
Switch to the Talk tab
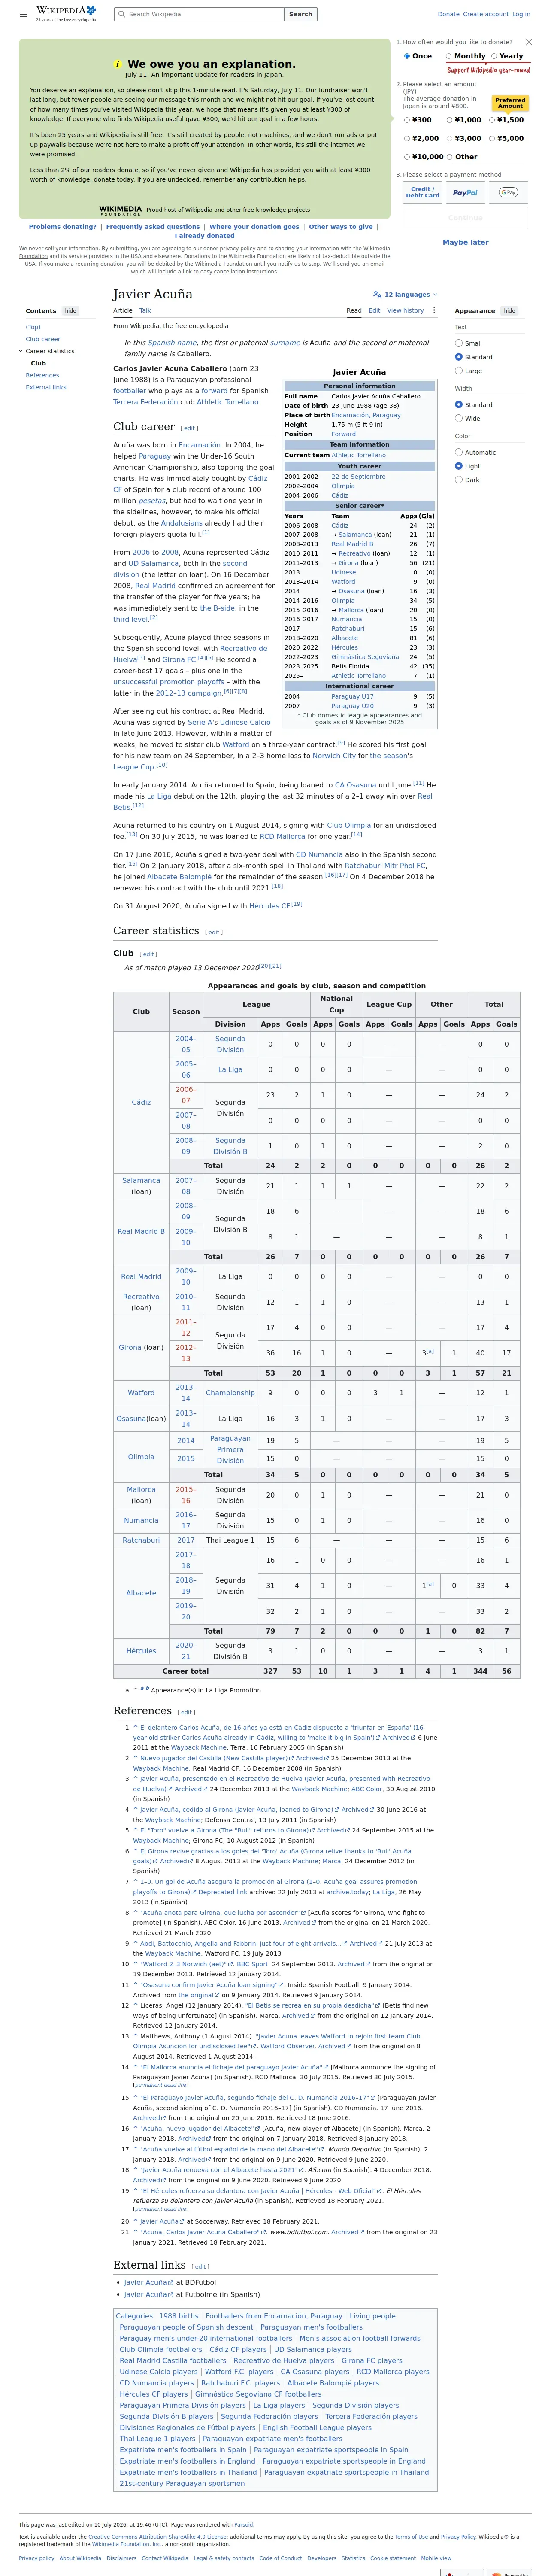pos(145,311)
